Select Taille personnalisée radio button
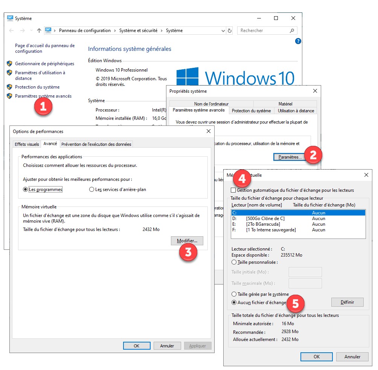378x370 pixels. [234, 262]
